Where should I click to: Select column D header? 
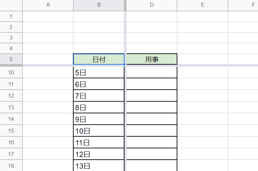[152, 5]
